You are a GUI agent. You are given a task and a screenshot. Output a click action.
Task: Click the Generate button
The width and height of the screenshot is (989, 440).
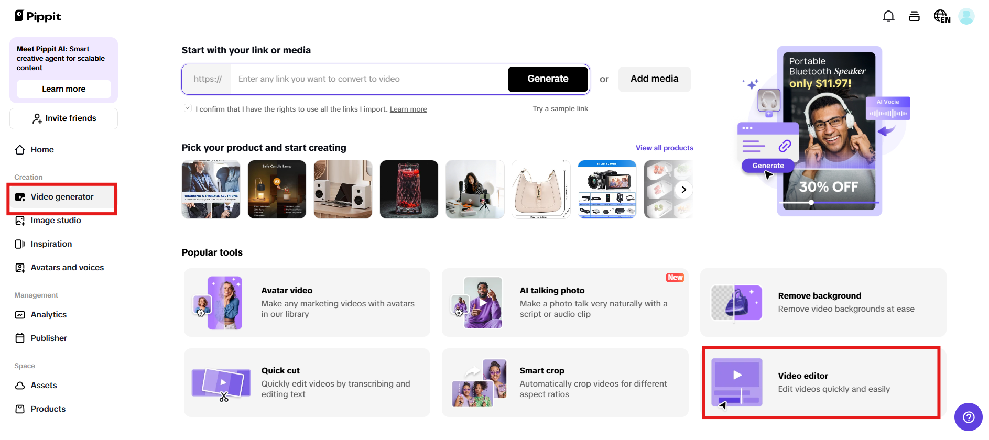click(548, 79)
